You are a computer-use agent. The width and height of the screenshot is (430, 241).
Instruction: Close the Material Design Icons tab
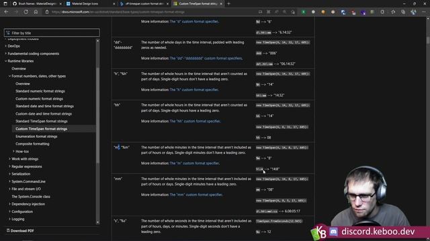[114, 4]
